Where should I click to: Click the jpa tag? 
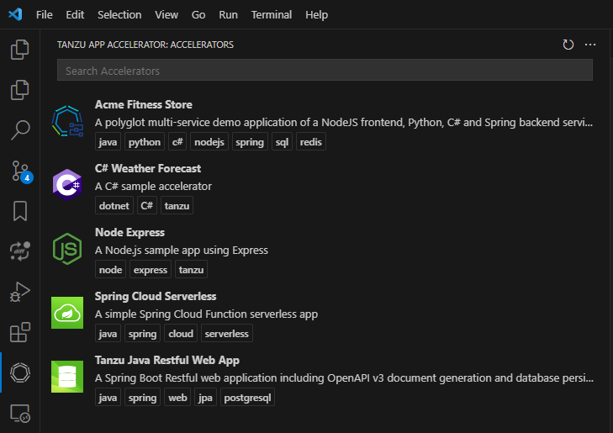[205, 398]
